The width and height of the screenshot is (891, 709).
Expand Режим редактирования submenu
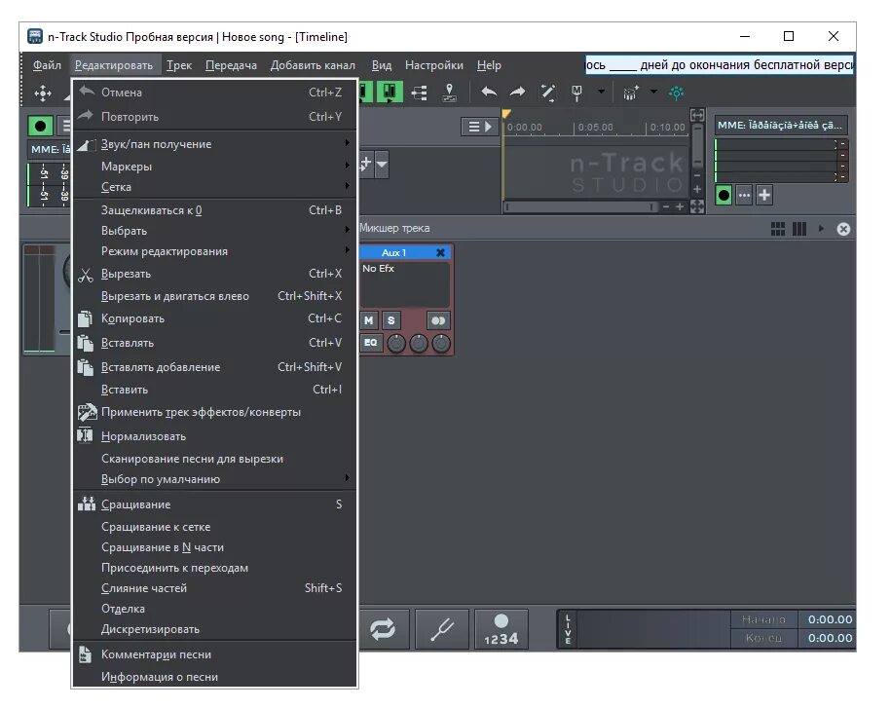pos(215,251)
